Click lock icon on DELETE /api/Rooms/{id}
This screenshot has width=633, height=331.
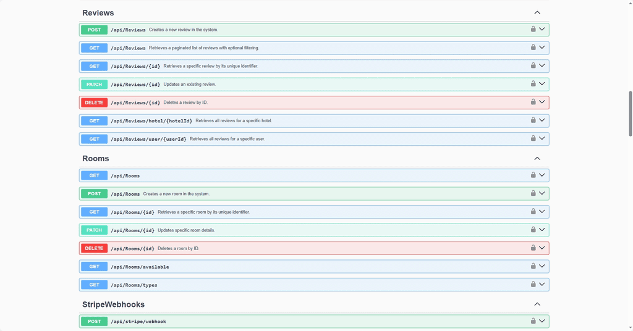click(x=533, y=248)
